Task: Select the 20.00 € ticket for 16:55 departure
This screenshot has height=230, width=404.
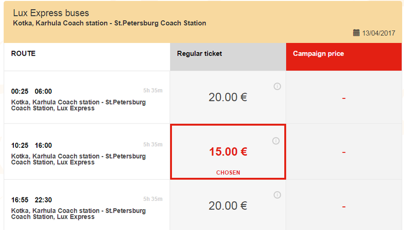Action: (x=228, y=206)
